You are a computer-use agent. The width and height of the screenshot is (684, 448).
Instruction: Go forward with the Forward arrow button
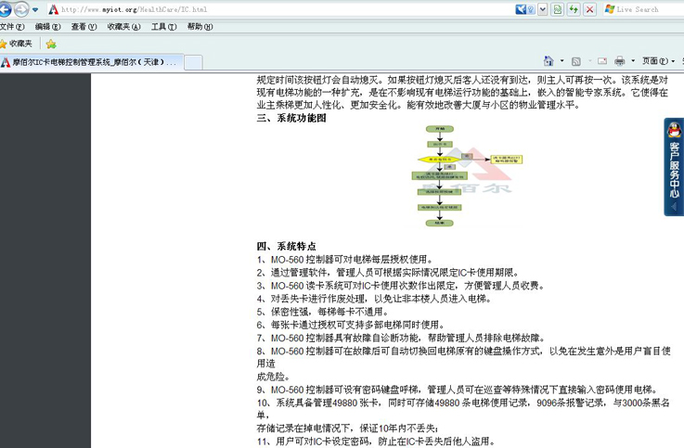pos(21,9)
